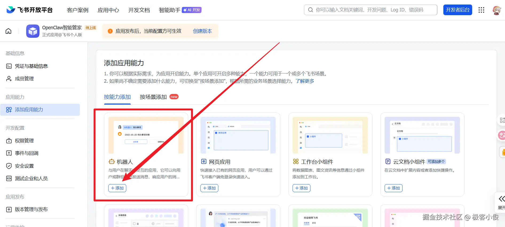The height and width of the screenshot is (227, 505).
Task: Click the 添加应用能力 grid icon
Action: coord(9,110)
